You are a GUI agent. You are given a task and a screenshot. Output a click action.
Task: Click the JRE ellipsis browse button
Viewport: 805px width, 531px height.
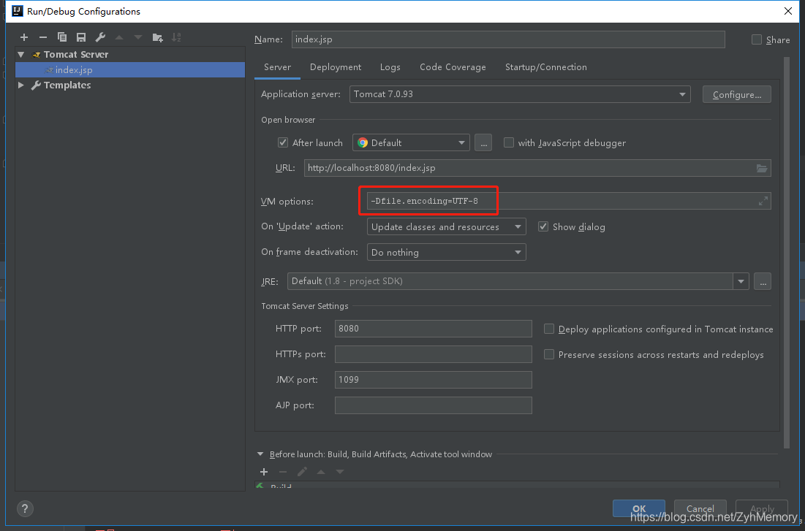pyautogui.click(x=763, y=281)
